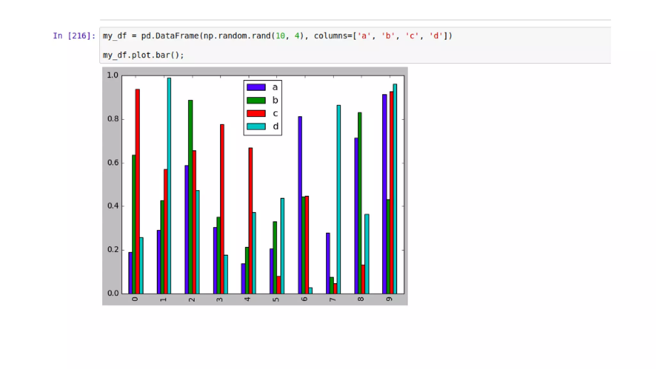Click x-axis tick label 8
This screenshot has height=369, width=656.
click(361, 299)
